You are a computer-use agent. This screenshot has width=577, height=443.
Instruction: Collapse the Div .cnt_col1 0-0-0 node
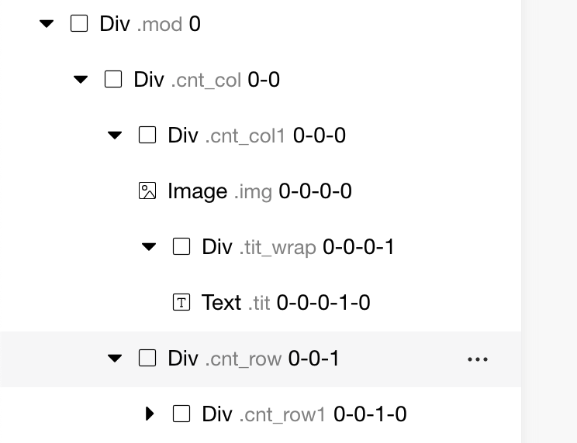(115, 136)
